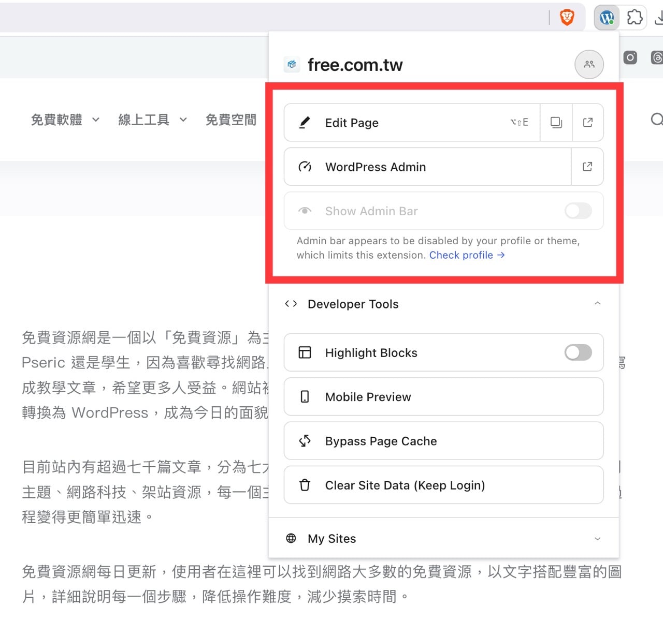Expand the My Sites section chevron
This screenshot has height=621, width=663.
[x=597, y=539]
